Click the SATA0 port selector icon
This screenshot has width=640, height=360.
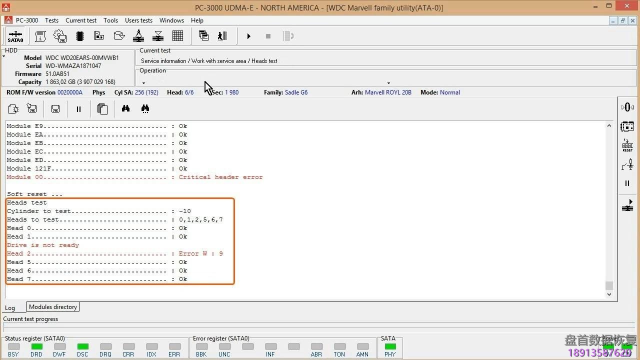point(15,36)
